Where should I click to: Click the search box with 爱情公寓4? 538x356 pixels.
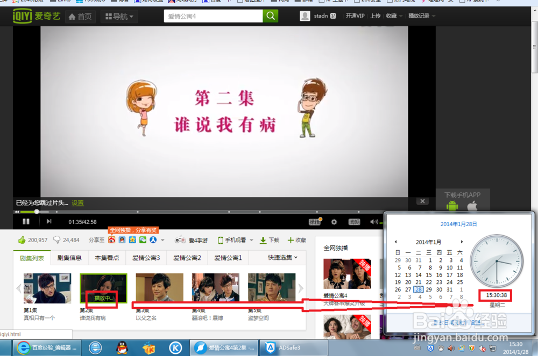pos(214,16)
